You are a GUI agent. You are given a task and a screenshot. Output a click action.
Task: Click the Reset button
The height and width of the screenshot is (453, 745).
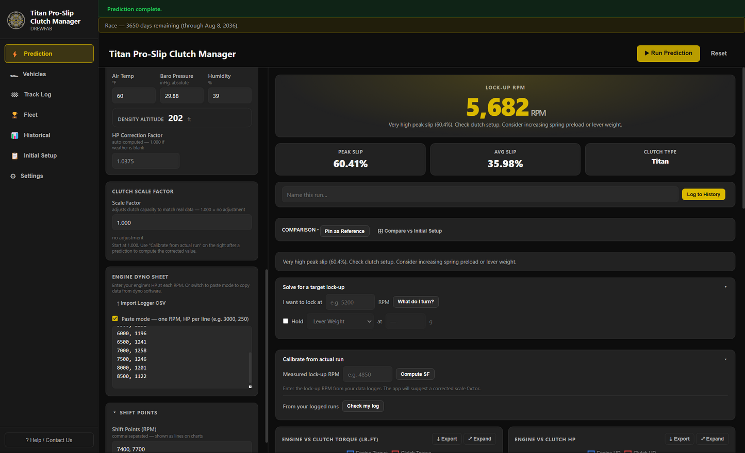pos(719,53)
